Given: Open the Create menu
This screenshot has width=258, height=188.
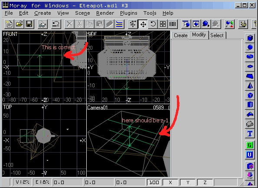Looking at the screenshot, I should tap(42, 13).
